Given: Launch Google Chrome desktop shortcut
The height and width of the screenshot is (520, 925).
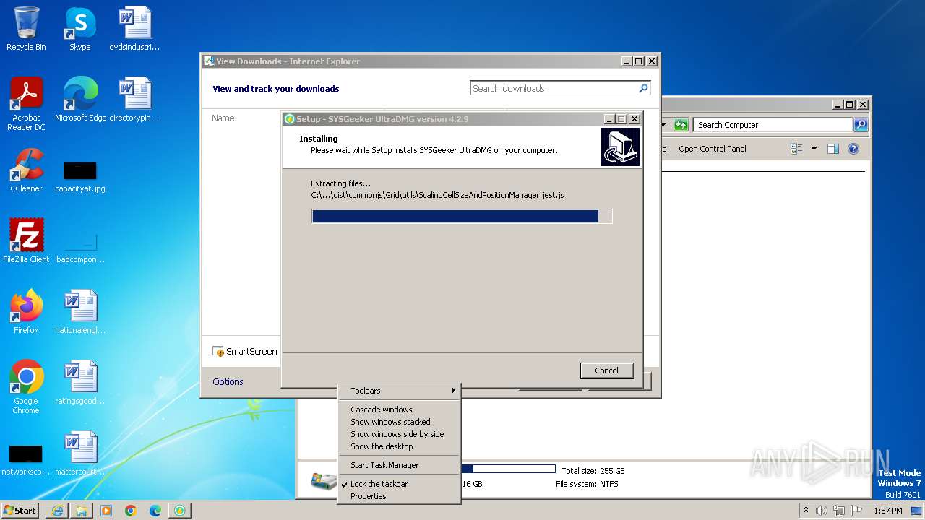Looking at the screenshot, I should point(26,386).
